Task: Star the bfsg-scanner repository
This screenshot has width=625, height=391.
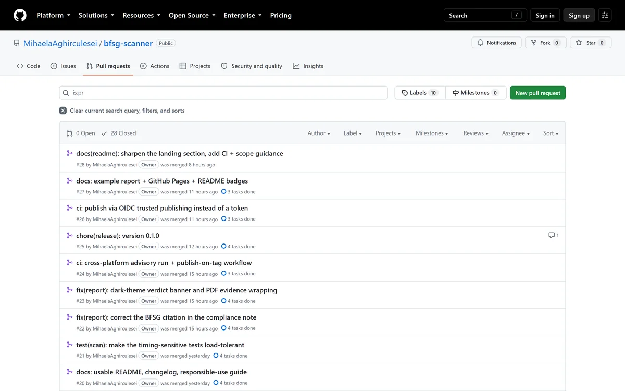Action: (x=591, y=43)
